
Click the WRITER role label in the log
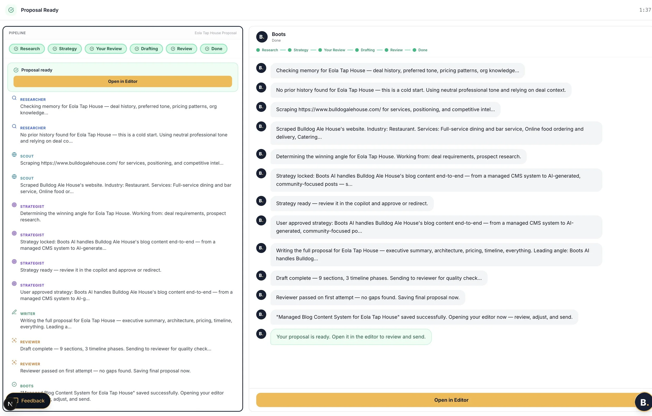28,314
